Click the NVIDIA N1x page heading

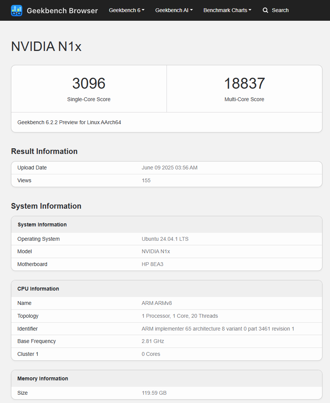tap(46, 46)
